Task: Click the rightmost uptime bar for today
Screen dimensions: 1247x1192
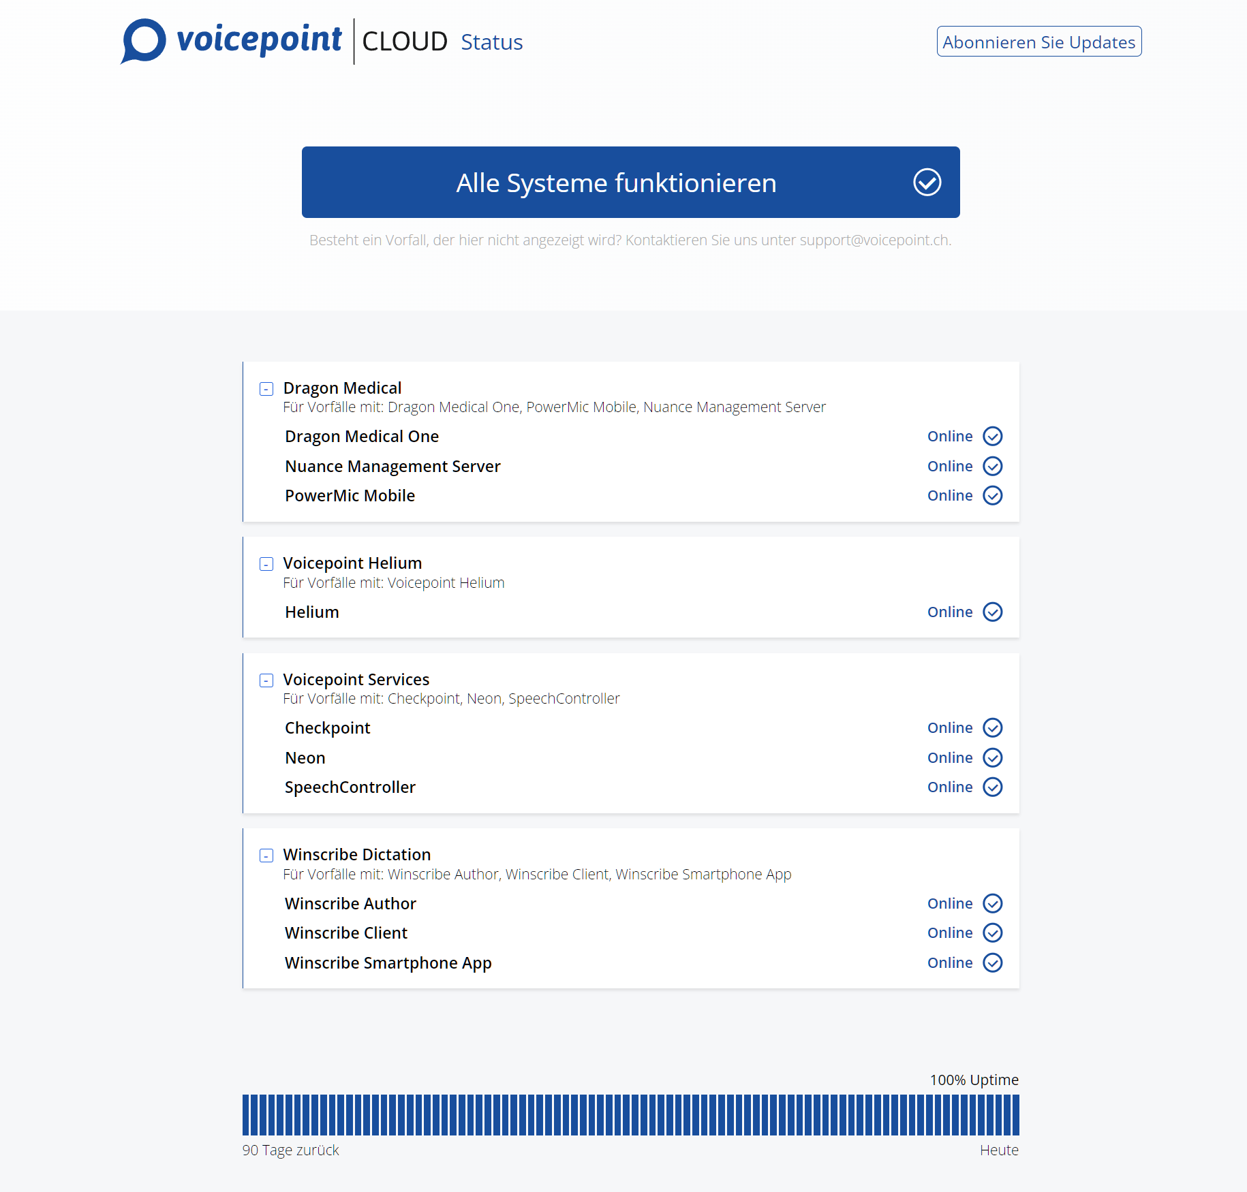Action: point(1015,1115)
